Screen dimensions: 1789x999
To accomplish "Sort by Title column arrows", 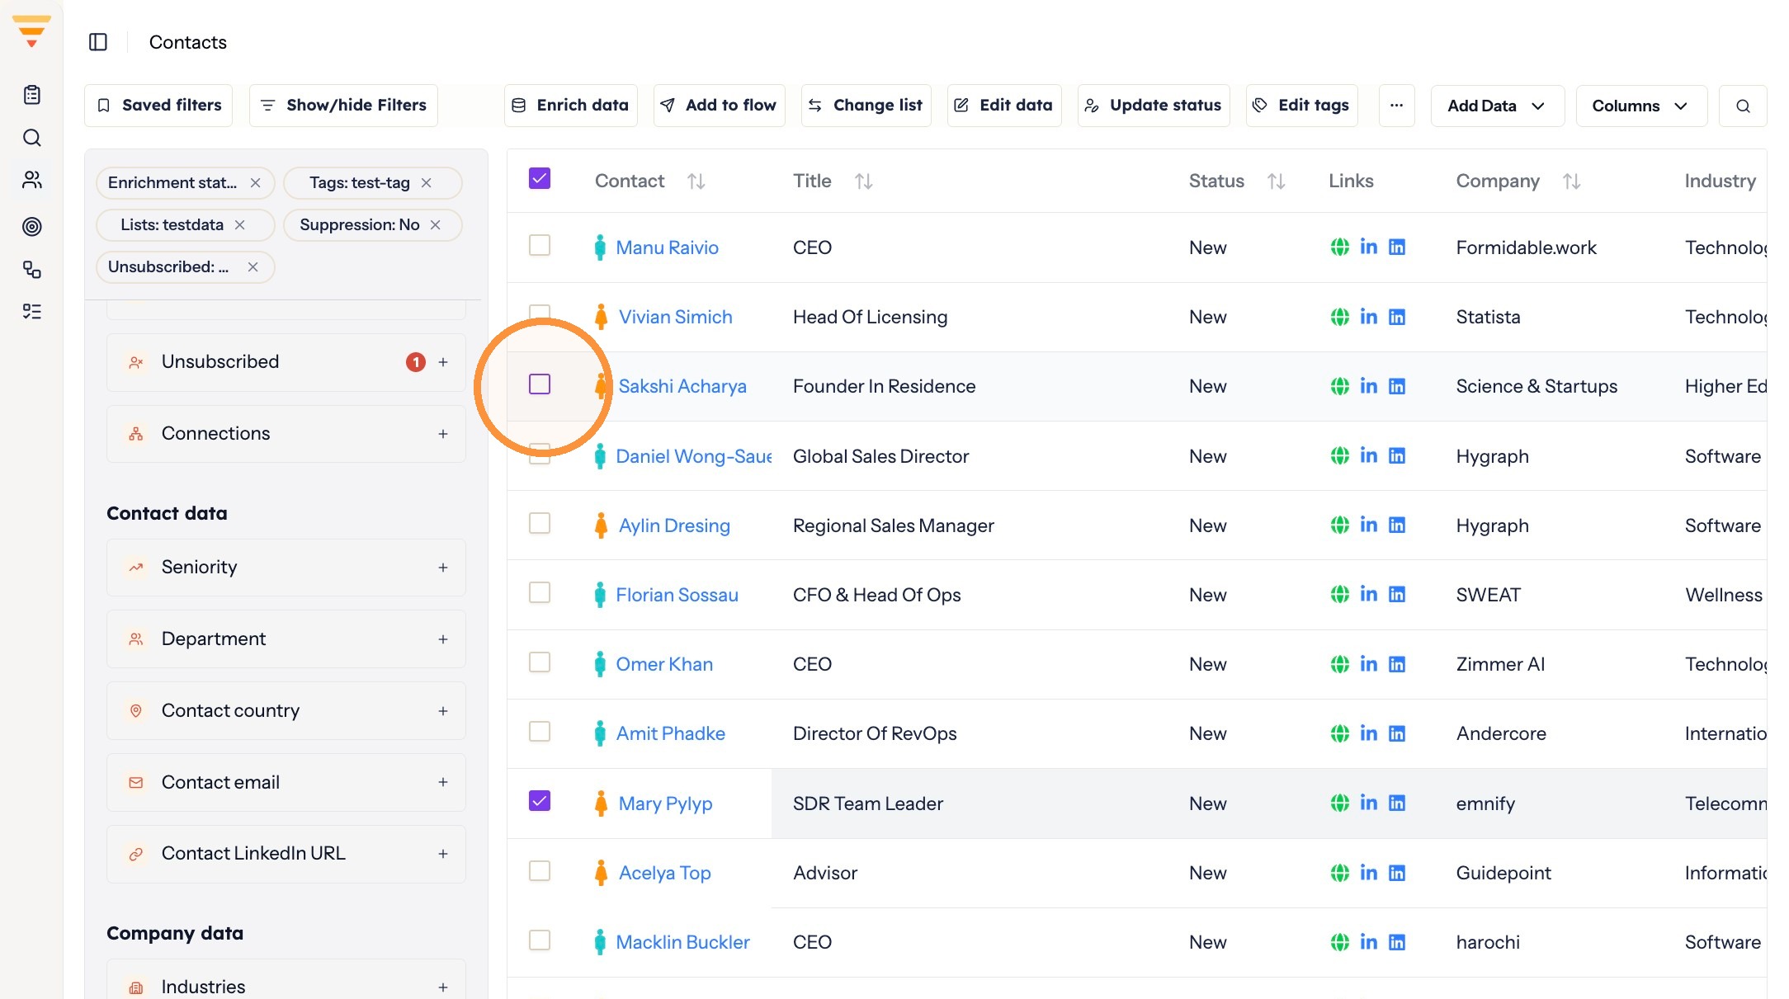I will 863,181.
